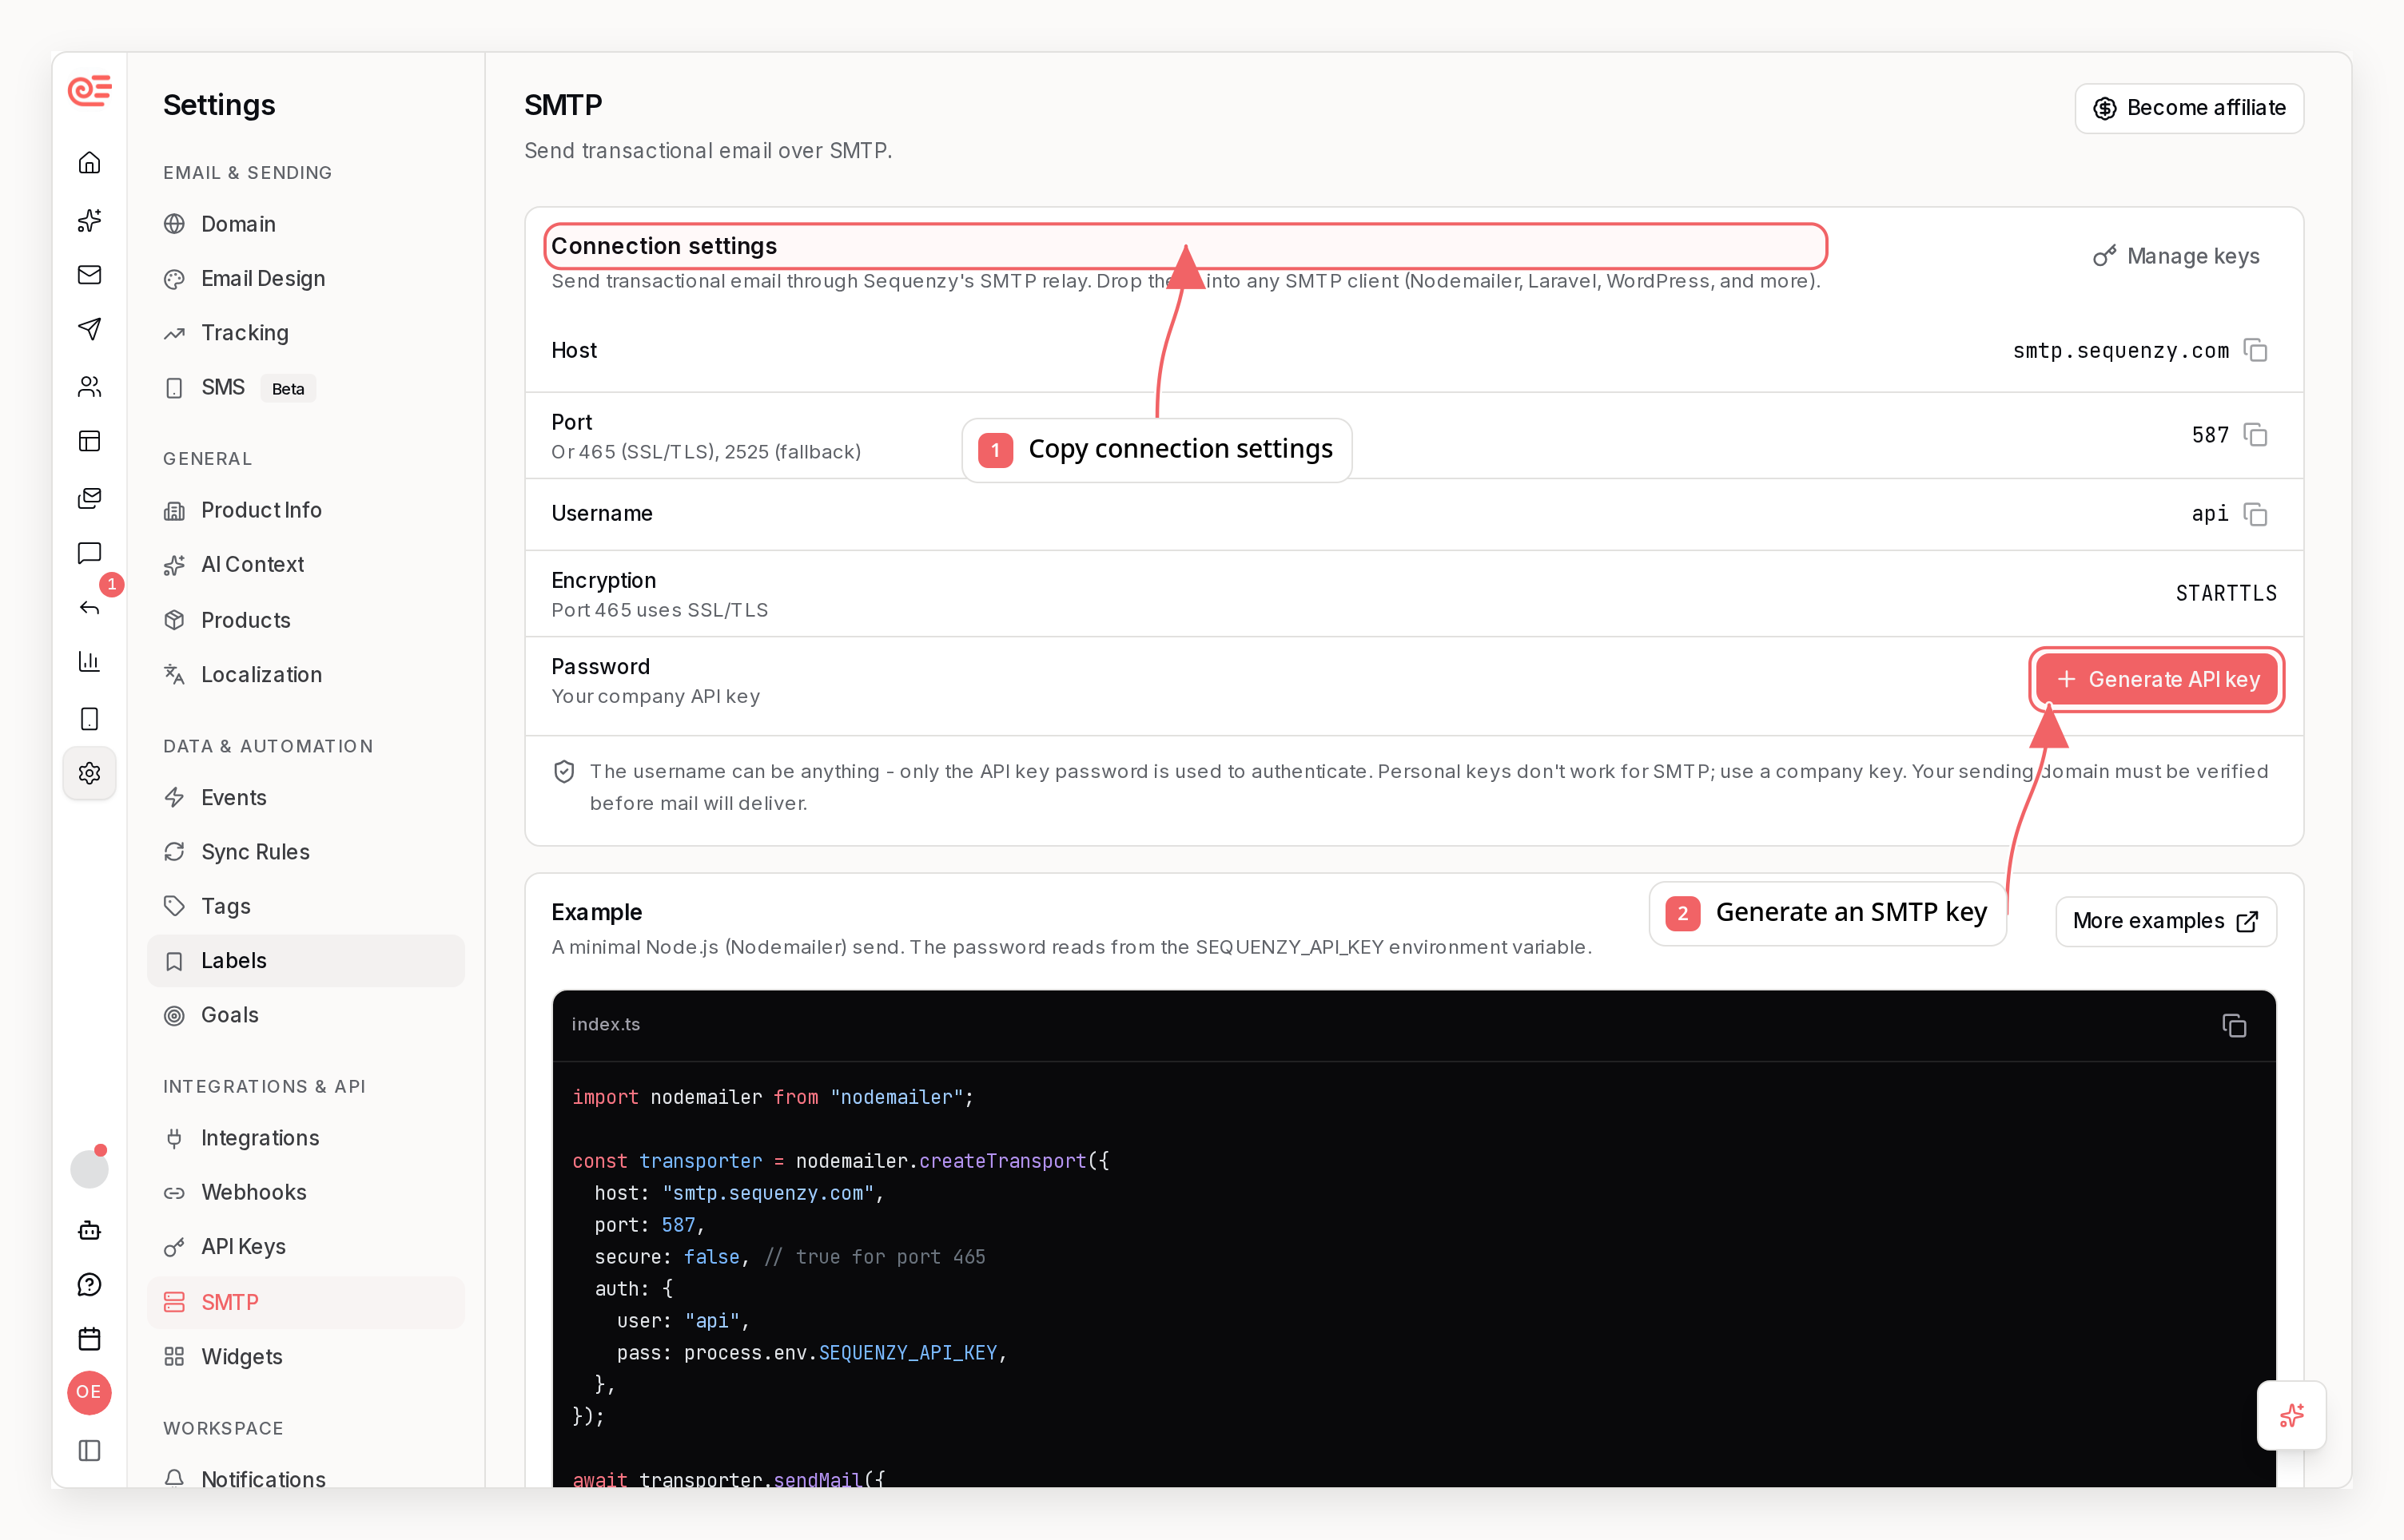Viewport: 2404px width, 1540px height.
Task: Copy the Username api value
Action: [x=2255, y=514]
